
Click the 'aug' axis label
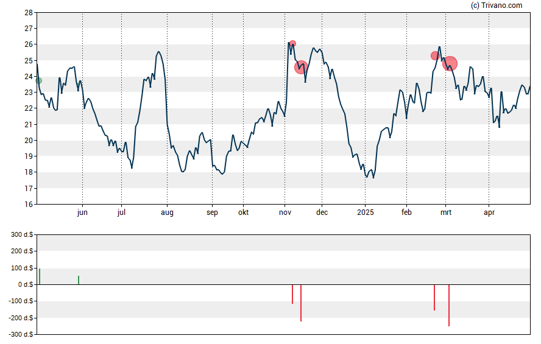click(167, 212)
